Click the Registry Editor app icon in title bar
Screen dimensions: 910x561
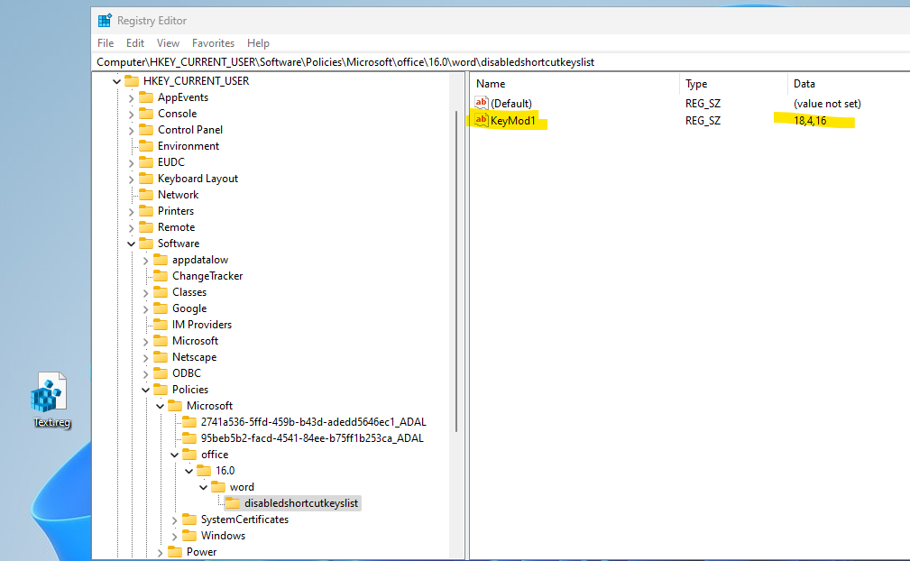(x=105, y=21)
